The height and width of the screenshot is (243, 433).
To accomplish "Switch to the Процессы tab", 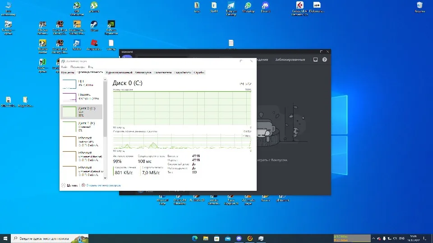I will (68, 72).
